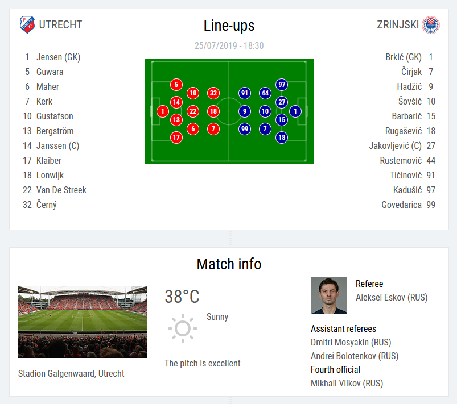Select red player marker number 32
This screenshot has height=404, width=457.
pos(213,93)
